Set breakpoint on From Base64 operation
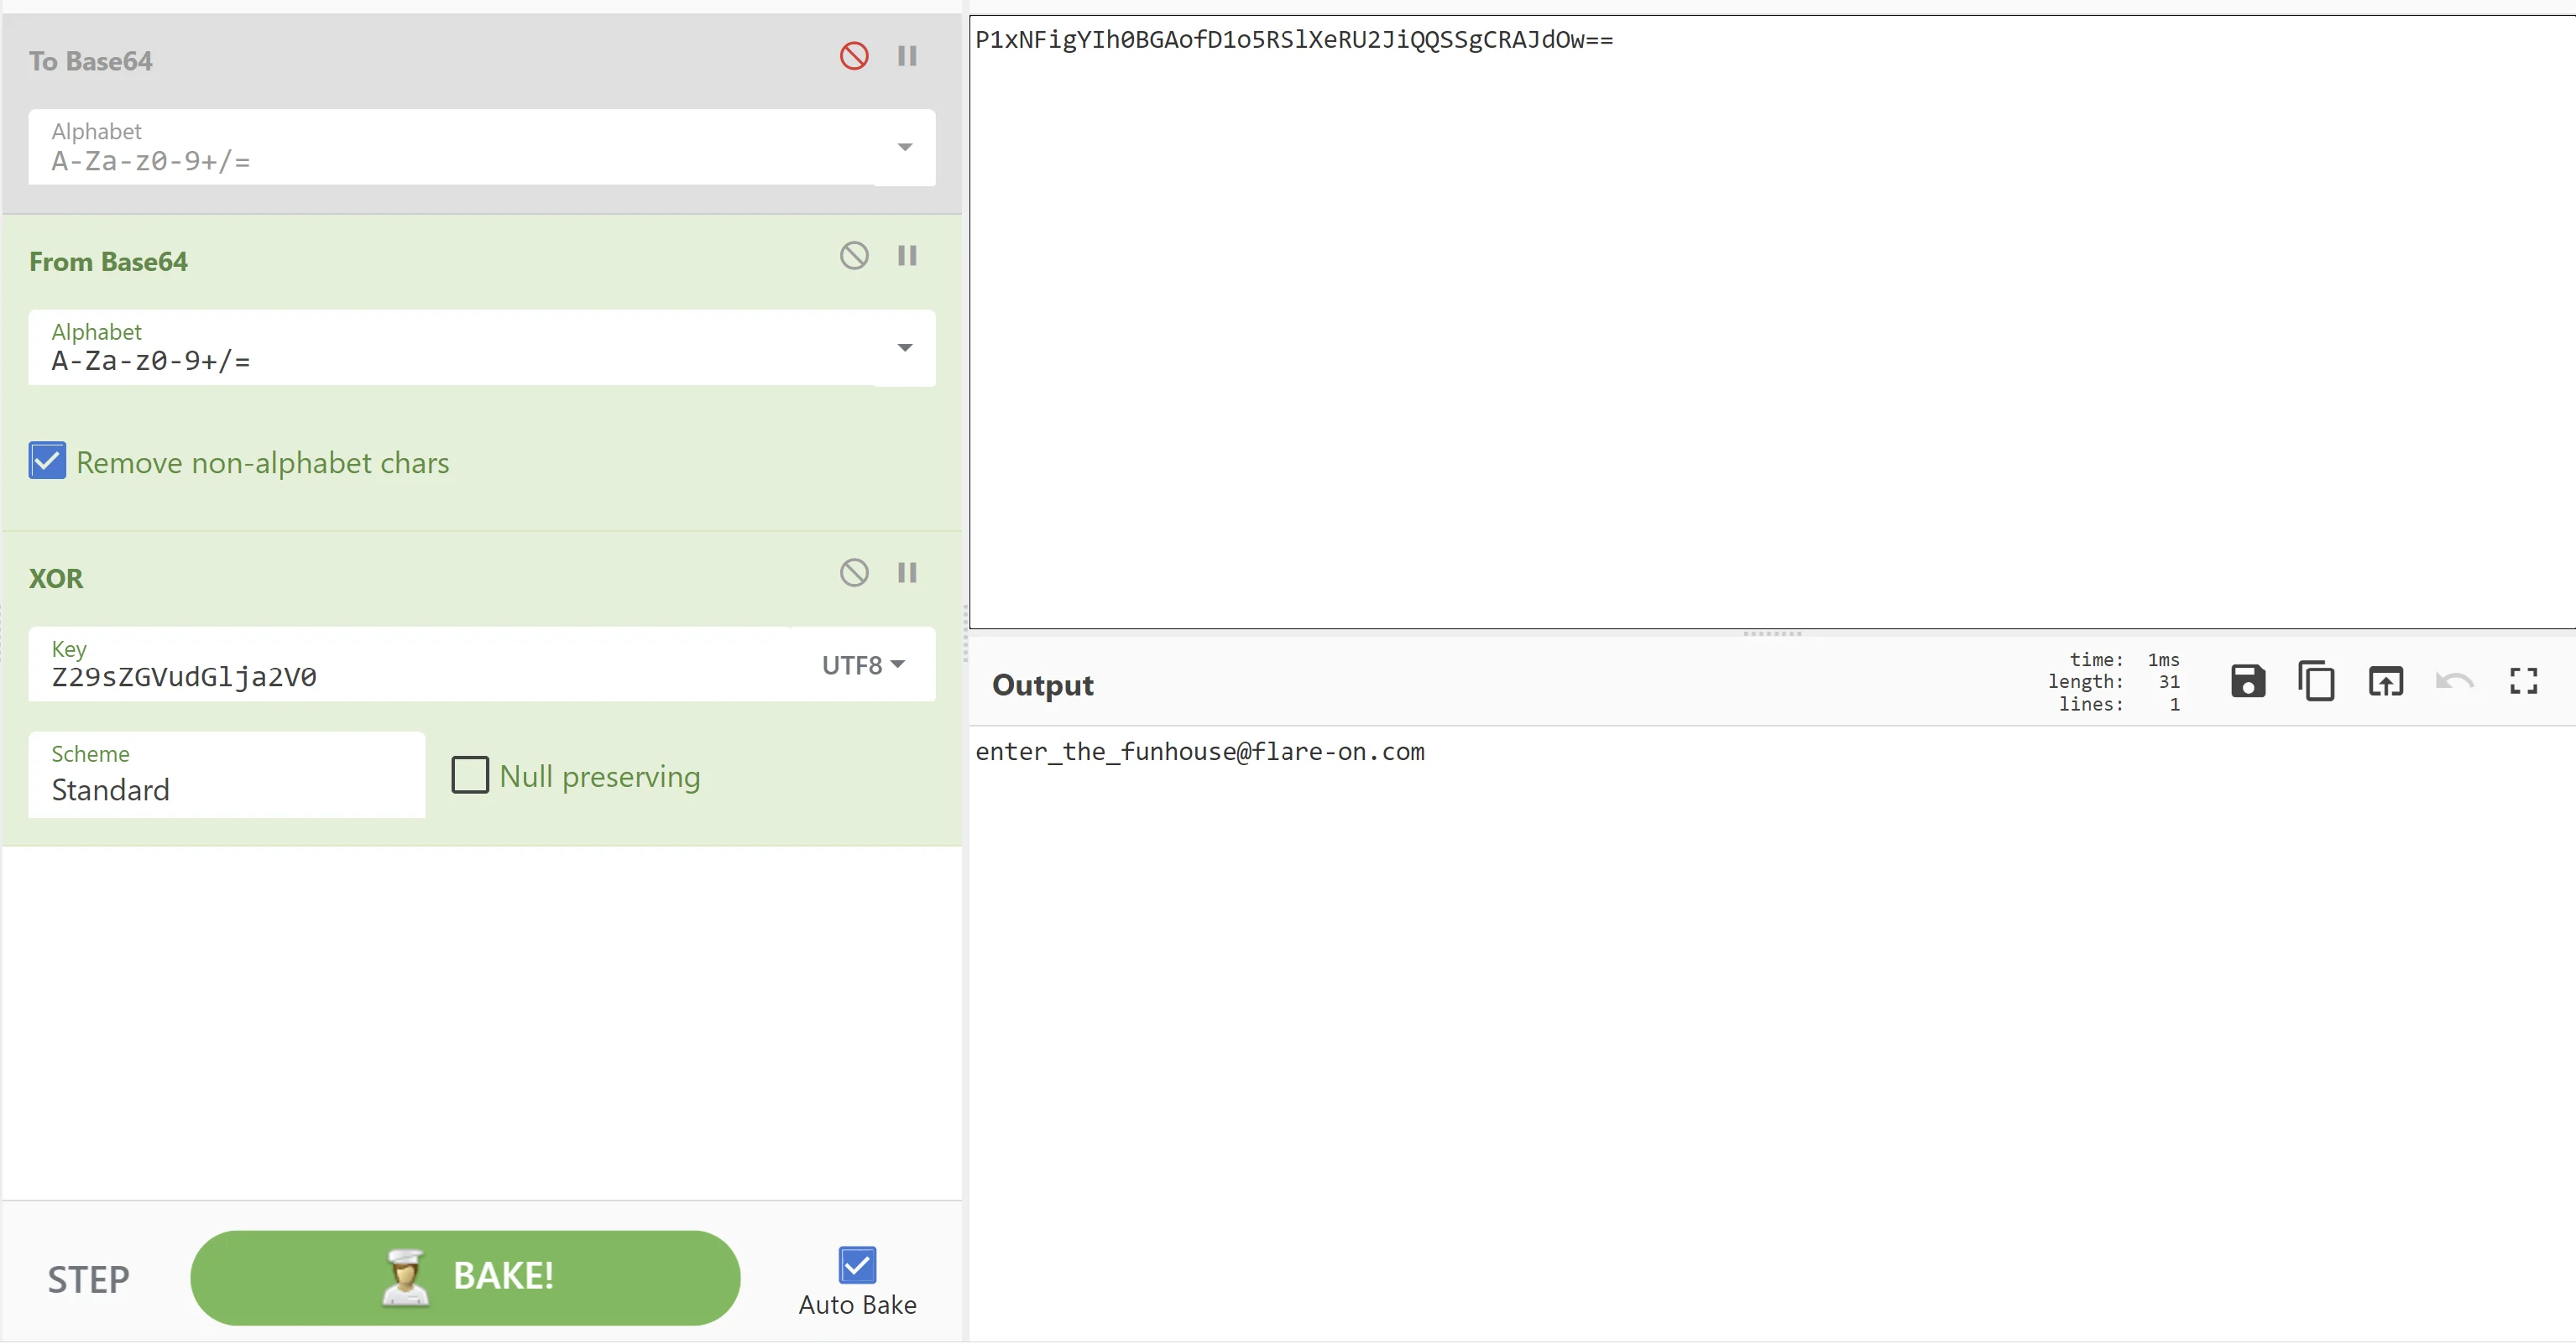 point(907,256)
